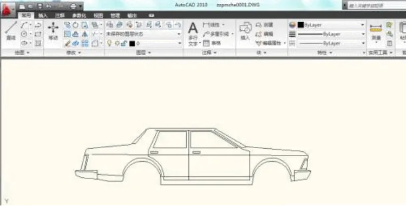Expand the Draw (绘图) panel
Image resolution: width=406 pixels, height=206 pixels.
coord(22,53)
